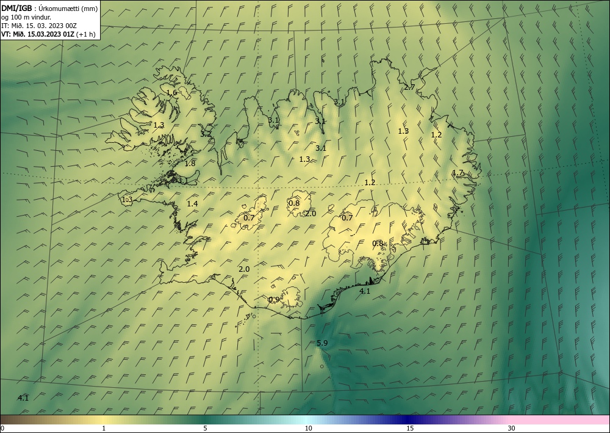
Task: Click the 1.6 value in the Westfjords
Action: point(171,93)
